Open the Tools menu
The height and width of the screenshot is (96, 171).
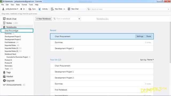pos(31,5)
